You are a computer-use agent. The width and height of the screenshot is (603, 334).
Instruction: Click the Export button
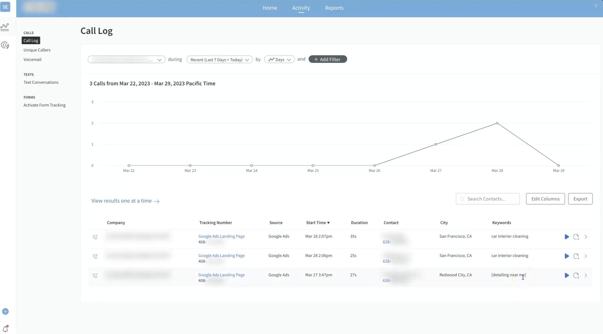coord(580,199)
